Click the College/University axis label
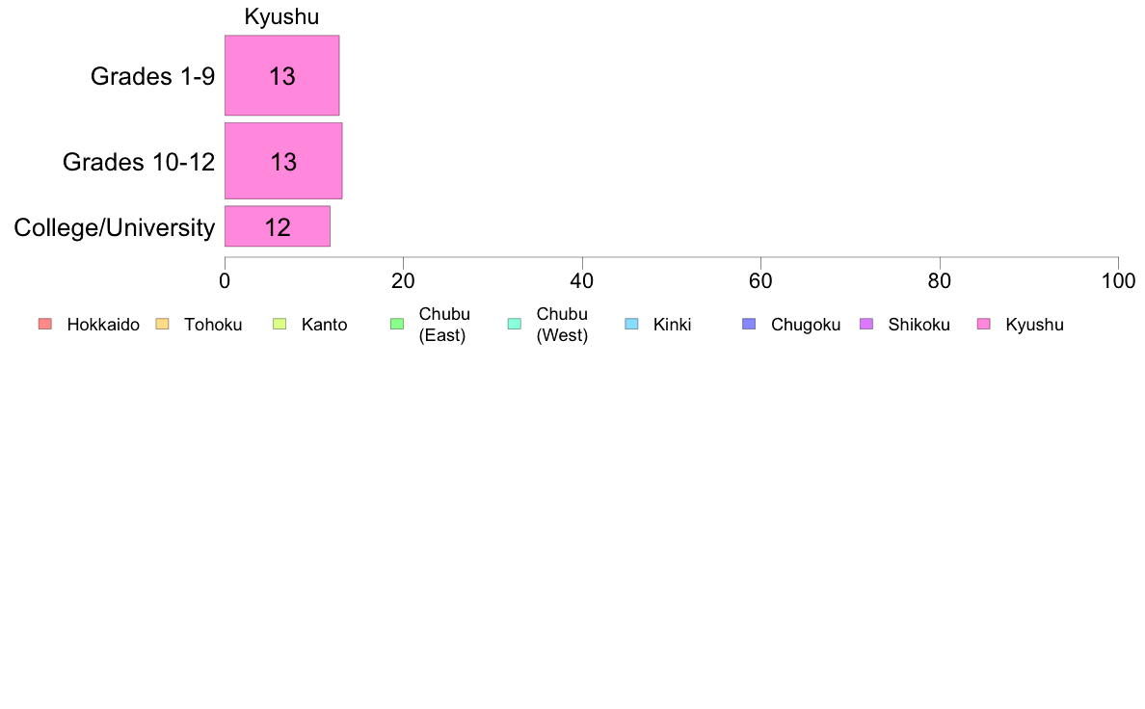The height and width of the screenshot is (709, 1145). [115, 228]
